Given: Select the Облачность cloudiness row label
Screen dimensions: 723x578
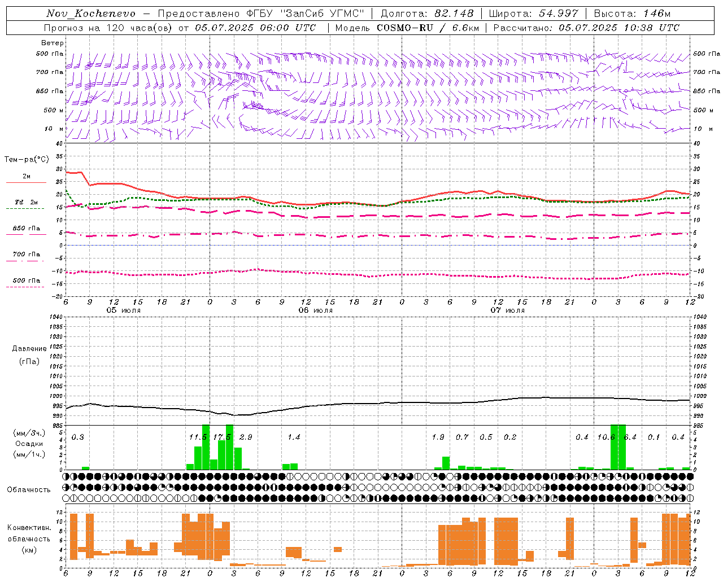Looking at the screenshot, I should tap(29, 490).
